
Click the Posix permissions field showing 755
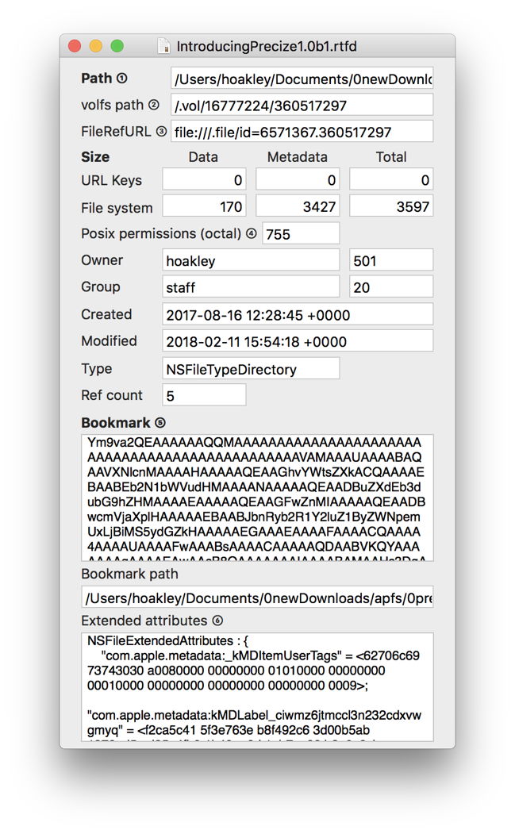301,234
